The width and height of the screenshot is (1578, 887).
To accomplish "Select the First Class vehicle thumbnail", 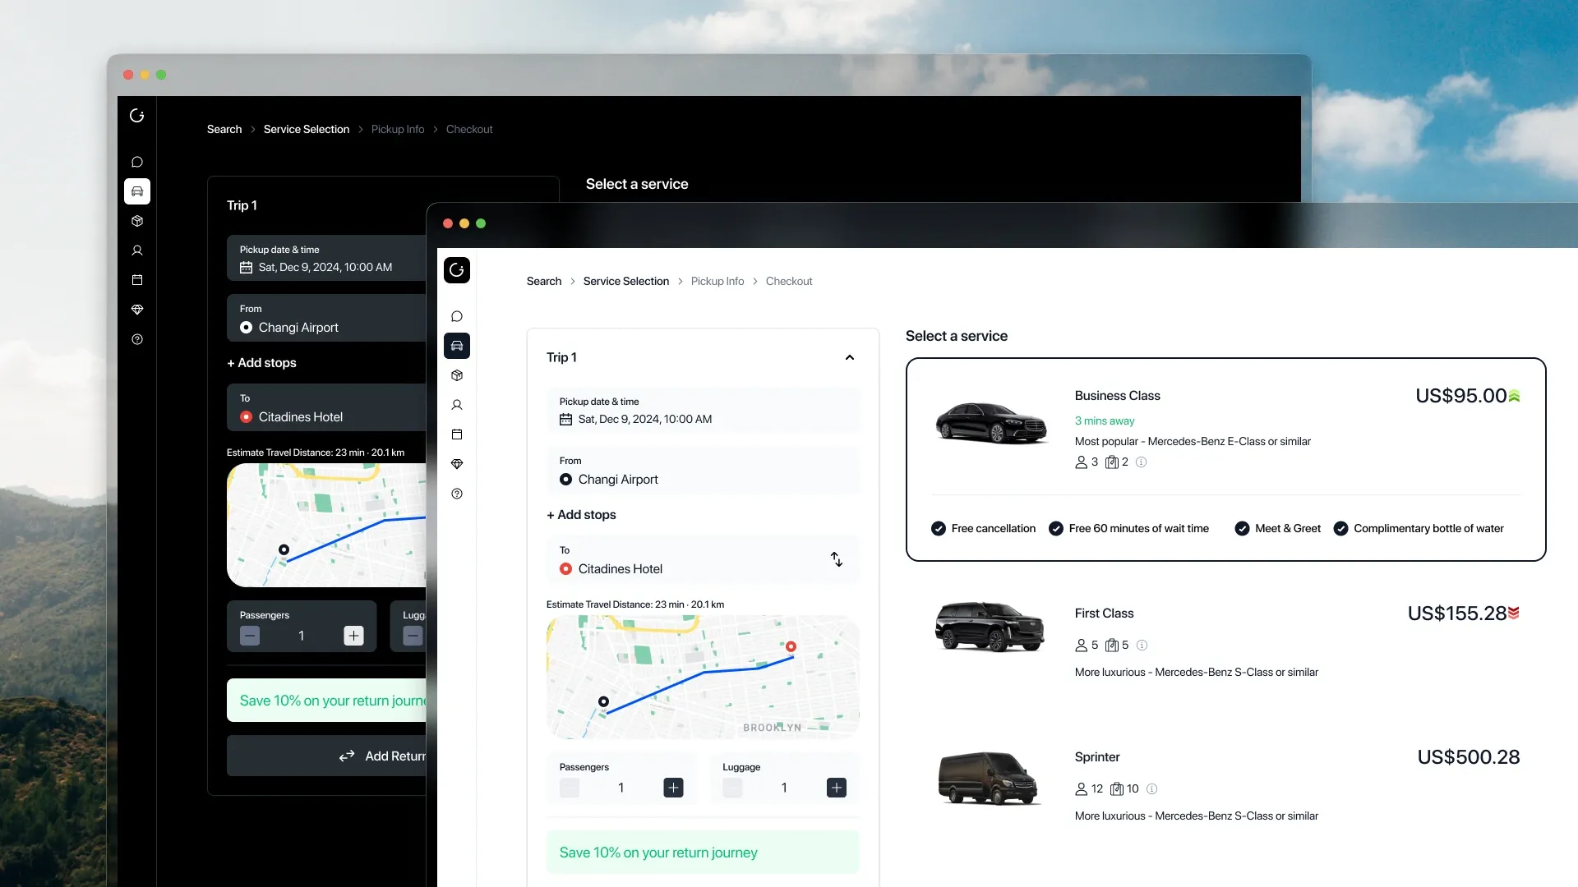I will [990, 627].
